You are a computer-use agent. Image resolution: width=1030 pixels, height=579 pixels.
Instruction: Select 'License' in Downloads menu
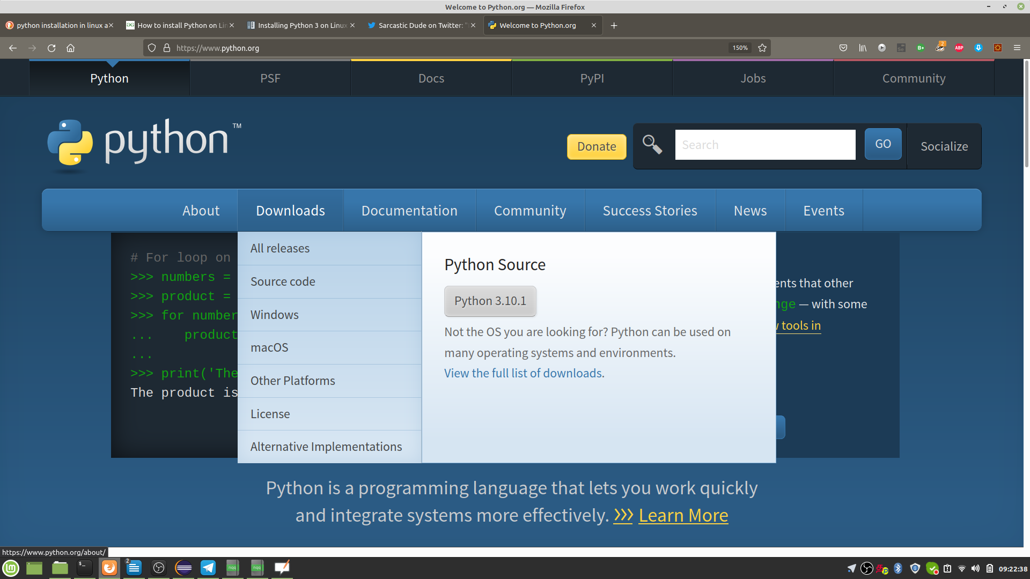[329, 414]
